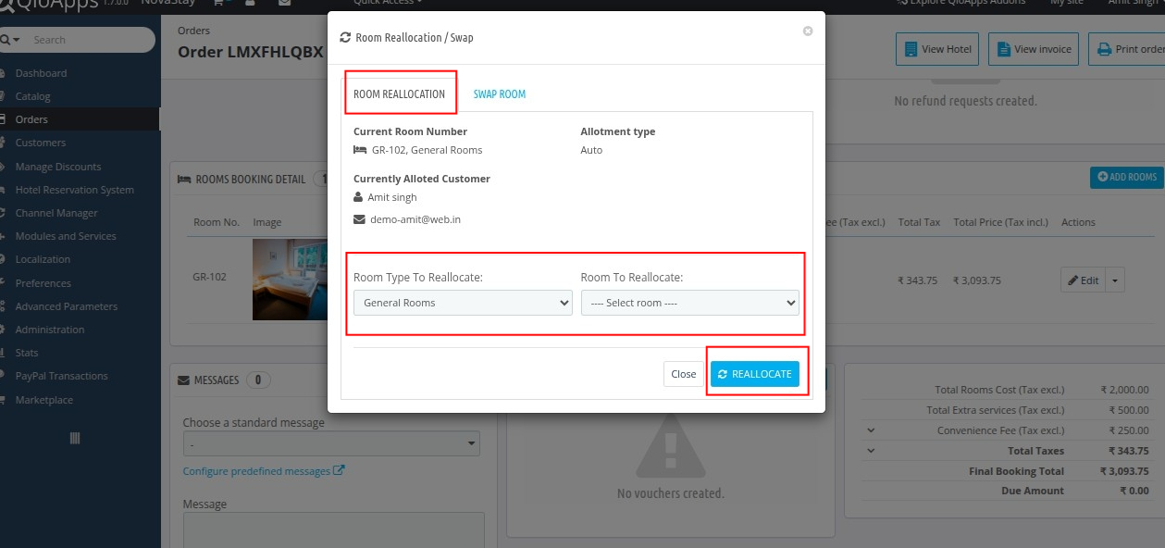Image resolution: width=1165 pixels, height=548 pixels.
Task: Click the Close button in modal
Action: point(683,374)
